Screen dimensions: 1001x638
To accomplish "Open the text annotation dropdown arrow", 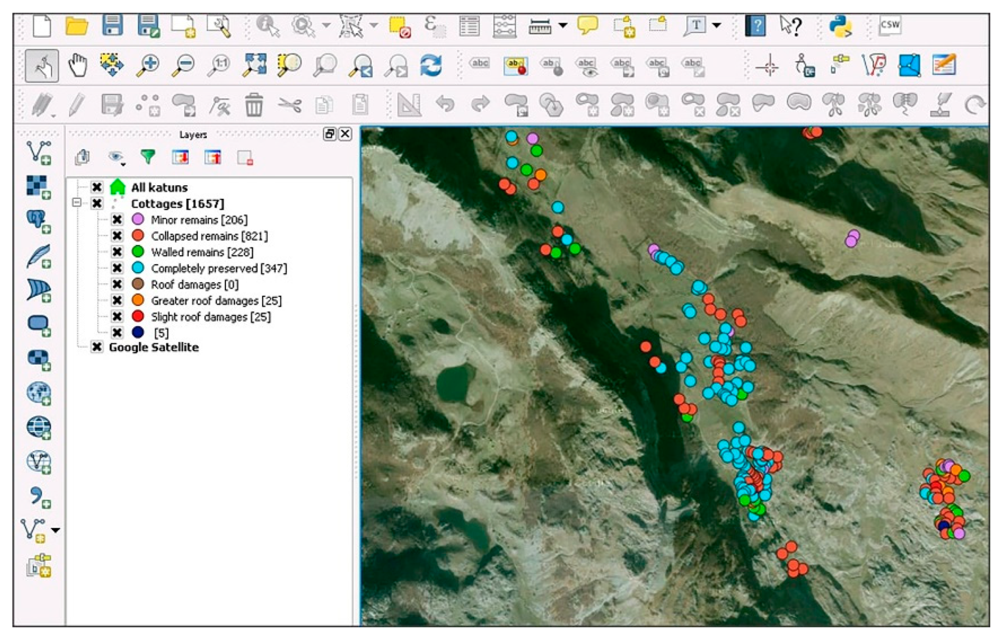I will pos(717,25).
